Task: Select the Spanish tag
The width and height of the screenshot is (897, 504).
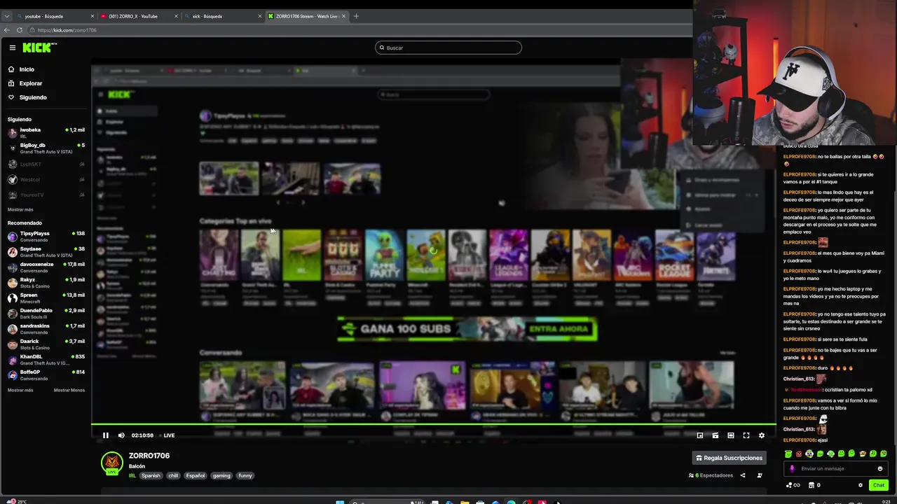Action: pyautogui.click(x=151, y=476)
